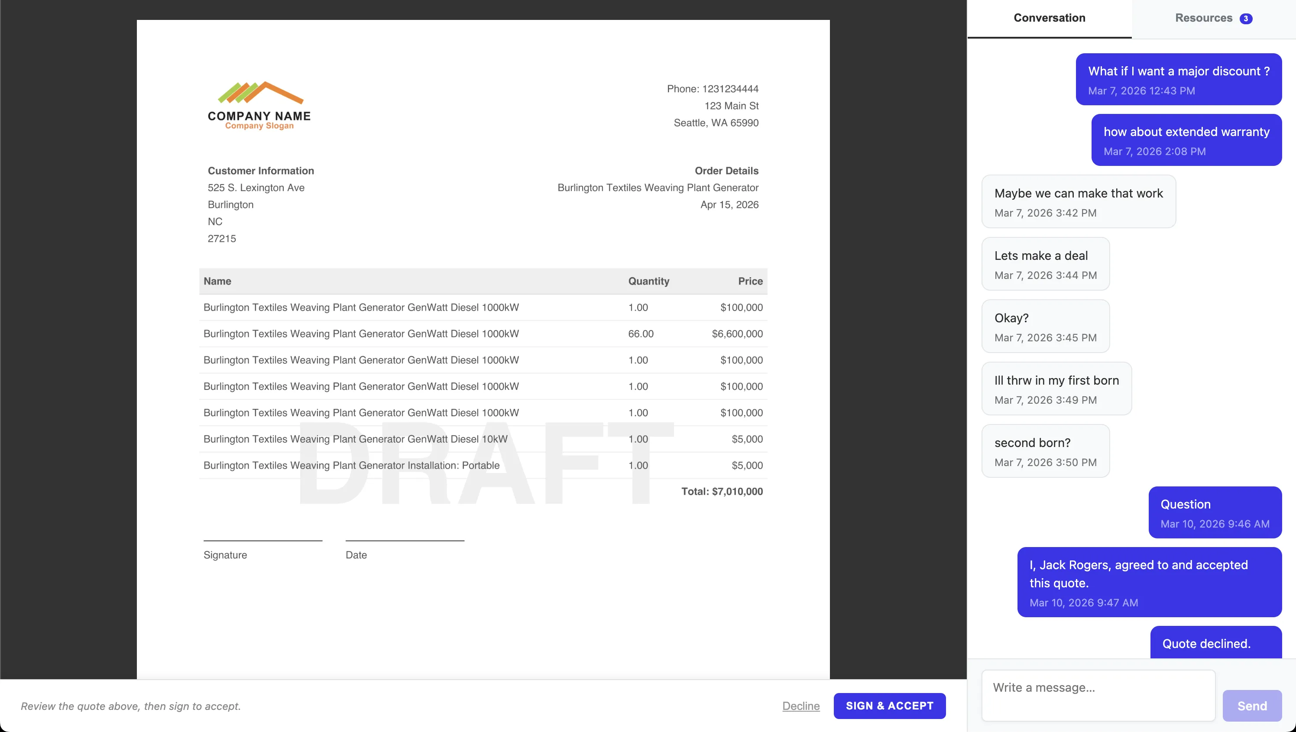Click the SIGN & ACCEPT button
1296x732 pixels.
click(x=889, y=705)
